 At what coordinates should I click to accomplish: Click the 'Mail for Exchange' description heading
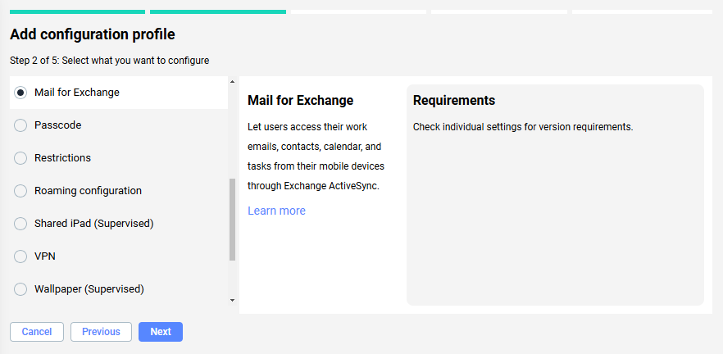click(x=301, y=101)
